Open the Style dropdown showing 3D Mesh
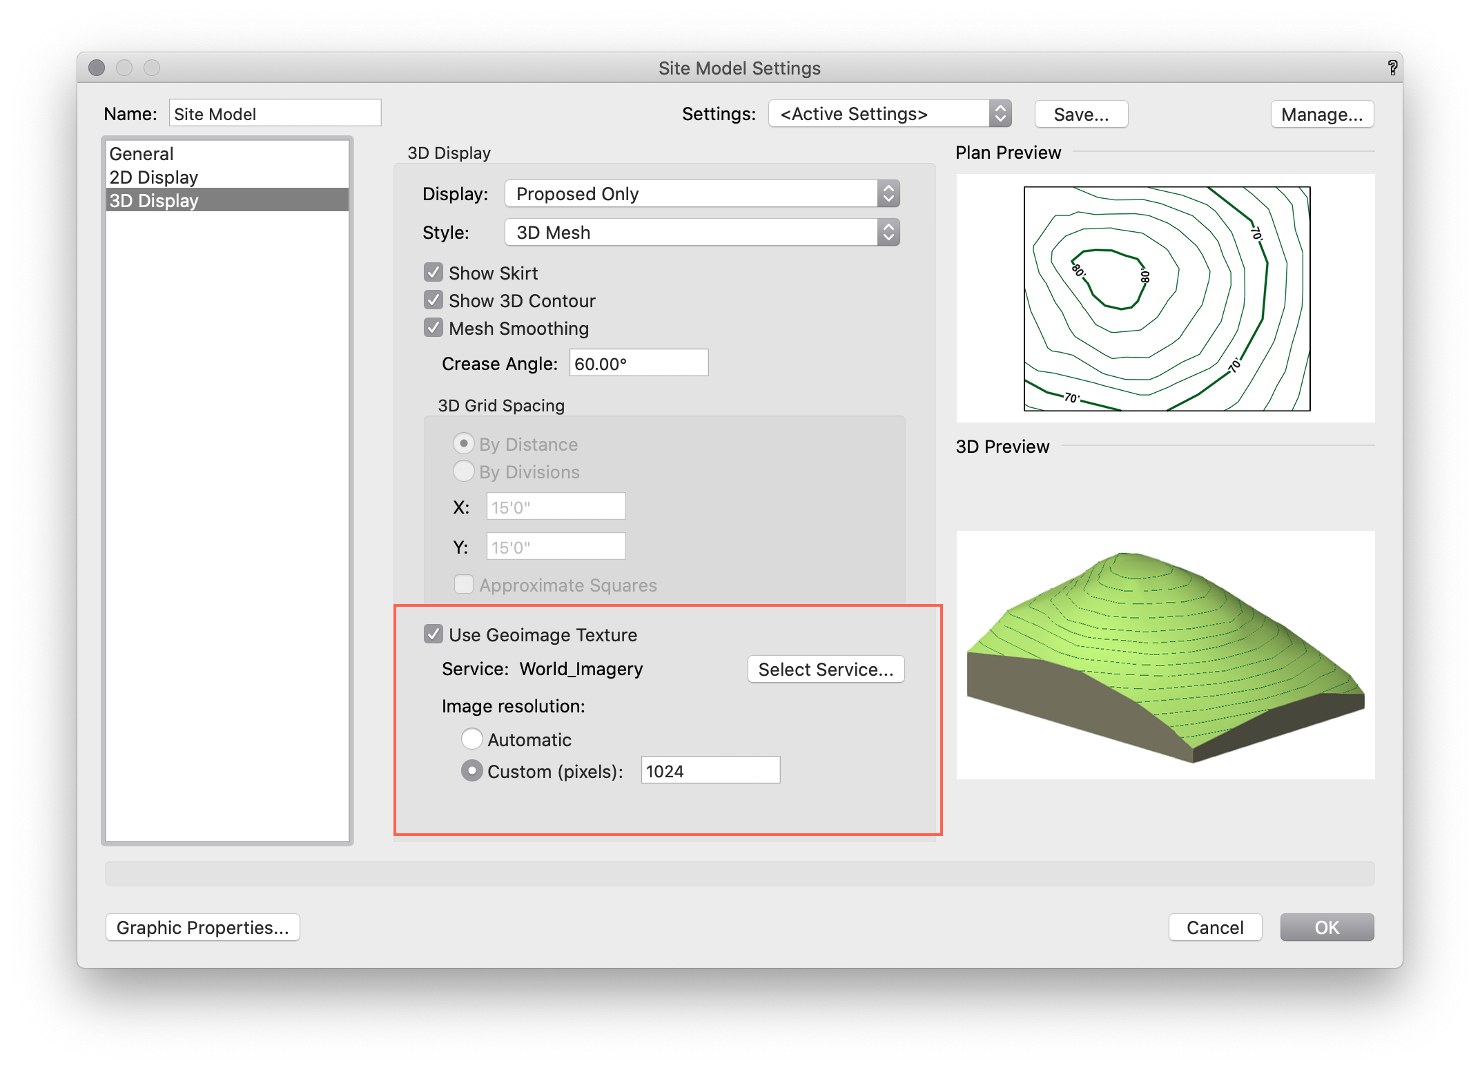This screenshot has width=1480, height=1070. point(701,233)
